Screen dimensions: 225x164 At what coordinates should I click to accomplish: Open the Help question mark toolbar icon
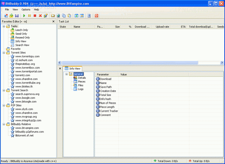pos(89,16)
